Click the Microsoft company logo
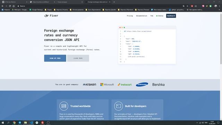222x125 pixels. [x=107, y=85]
